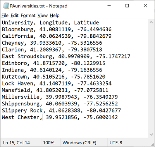Open the Edit menu

point(15,16)
